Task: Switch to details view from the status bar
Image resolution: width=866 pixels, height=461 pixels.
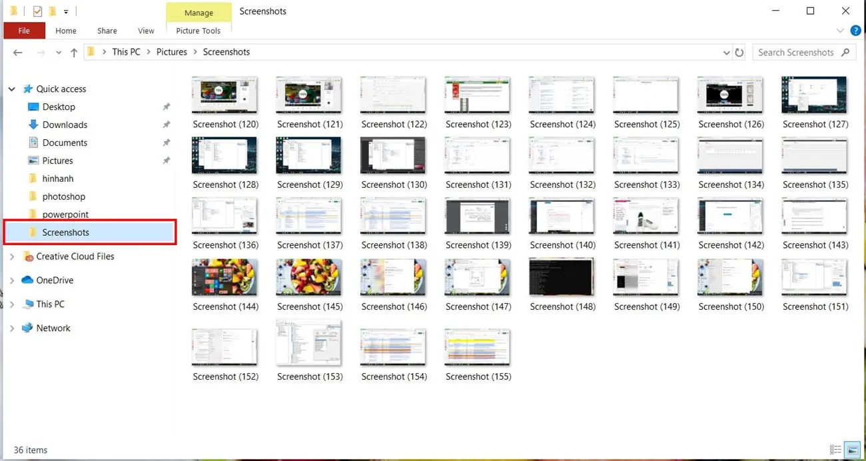Action: coord(835,450)
